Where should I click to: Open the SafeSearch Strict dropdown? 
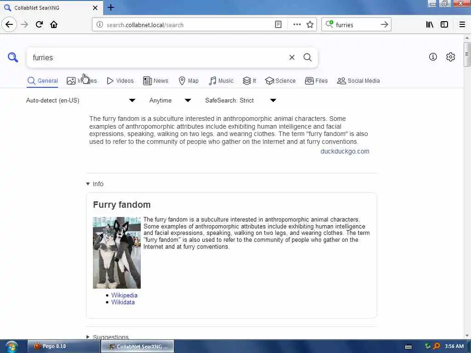[240, 100]
